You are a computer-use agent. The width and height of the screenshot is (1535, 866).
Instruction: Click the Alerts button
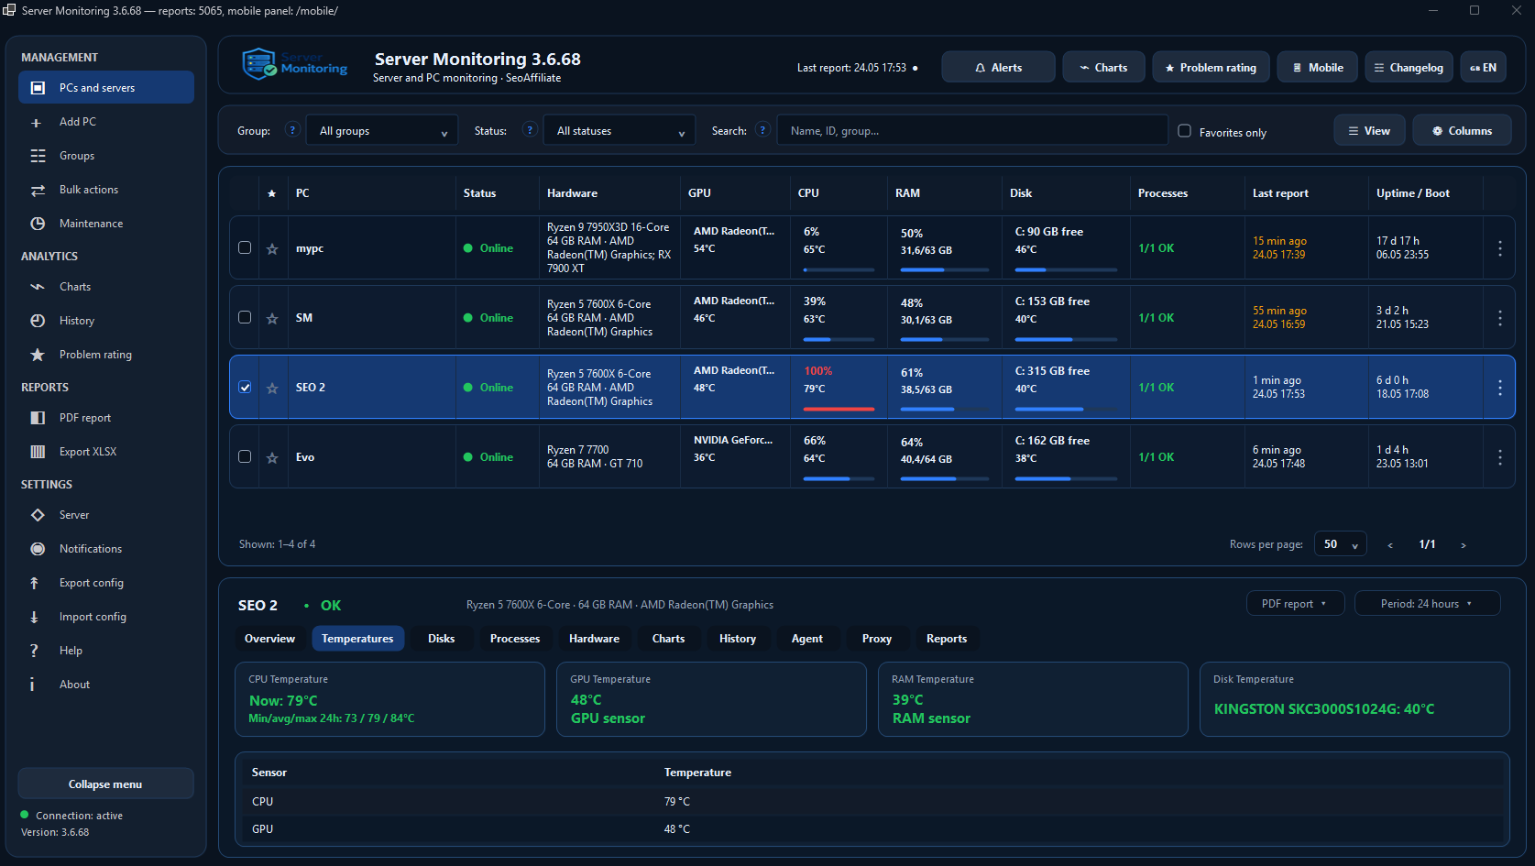coord(998,68)
